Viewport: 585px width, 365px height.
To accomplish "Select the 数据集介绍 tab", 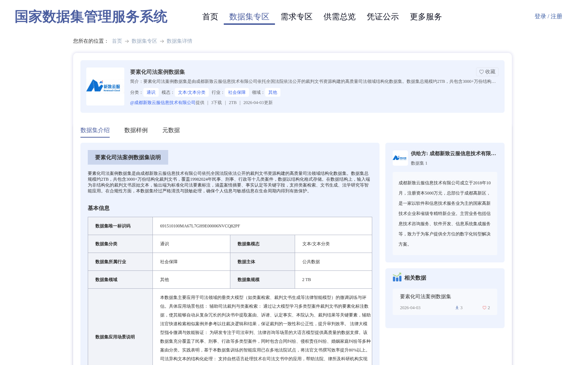I will [95, 130].
